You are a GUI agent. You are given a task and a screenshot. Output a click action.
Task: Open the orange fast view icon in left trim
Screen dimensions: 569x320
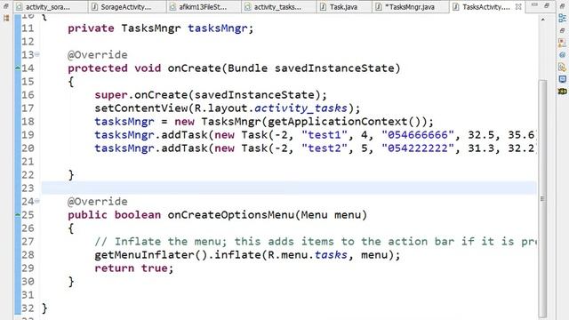tap(6, 18)
